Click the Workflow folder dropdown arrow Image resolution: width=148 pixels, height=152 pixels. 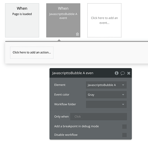coord(123,104)
